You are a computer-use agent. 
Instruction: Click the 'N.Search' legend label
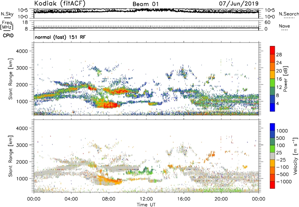pos(289,14)
